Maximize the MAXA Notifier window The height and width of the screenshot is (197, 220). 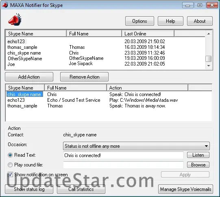(x=200, y=5)
